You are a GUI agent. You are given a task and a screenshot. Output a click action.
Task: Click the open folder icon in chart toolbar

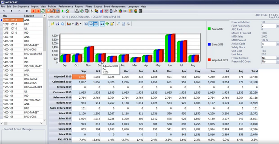tap(52, 24)
